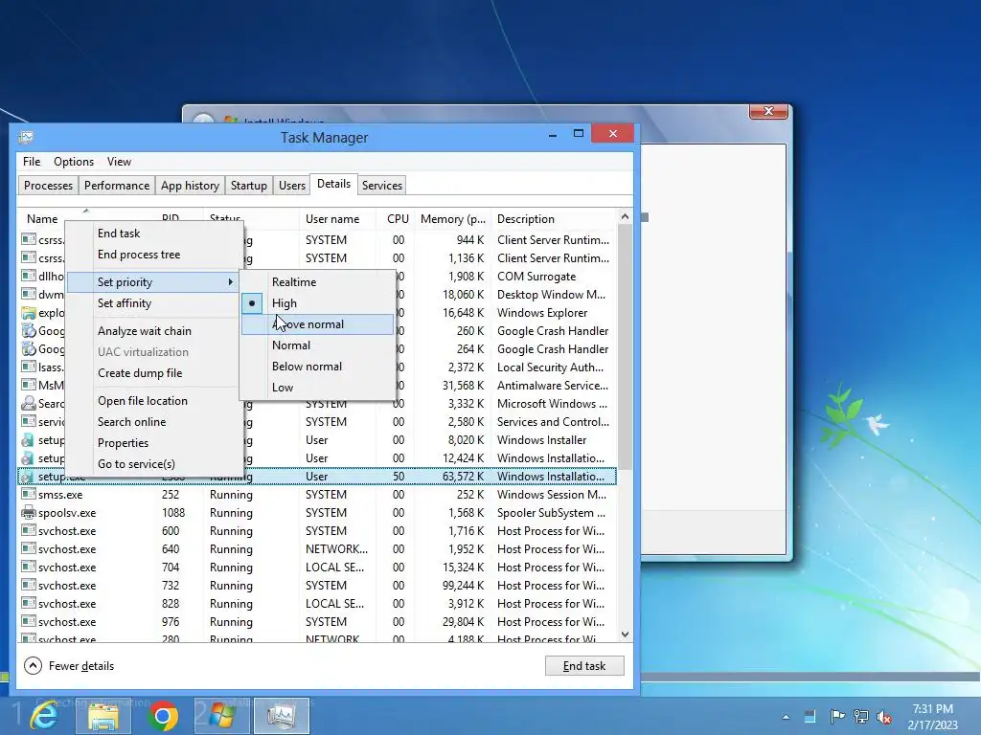Sort by the Memory column header
This screenshot has width=981, height=735.
click(x=453, y=219)
